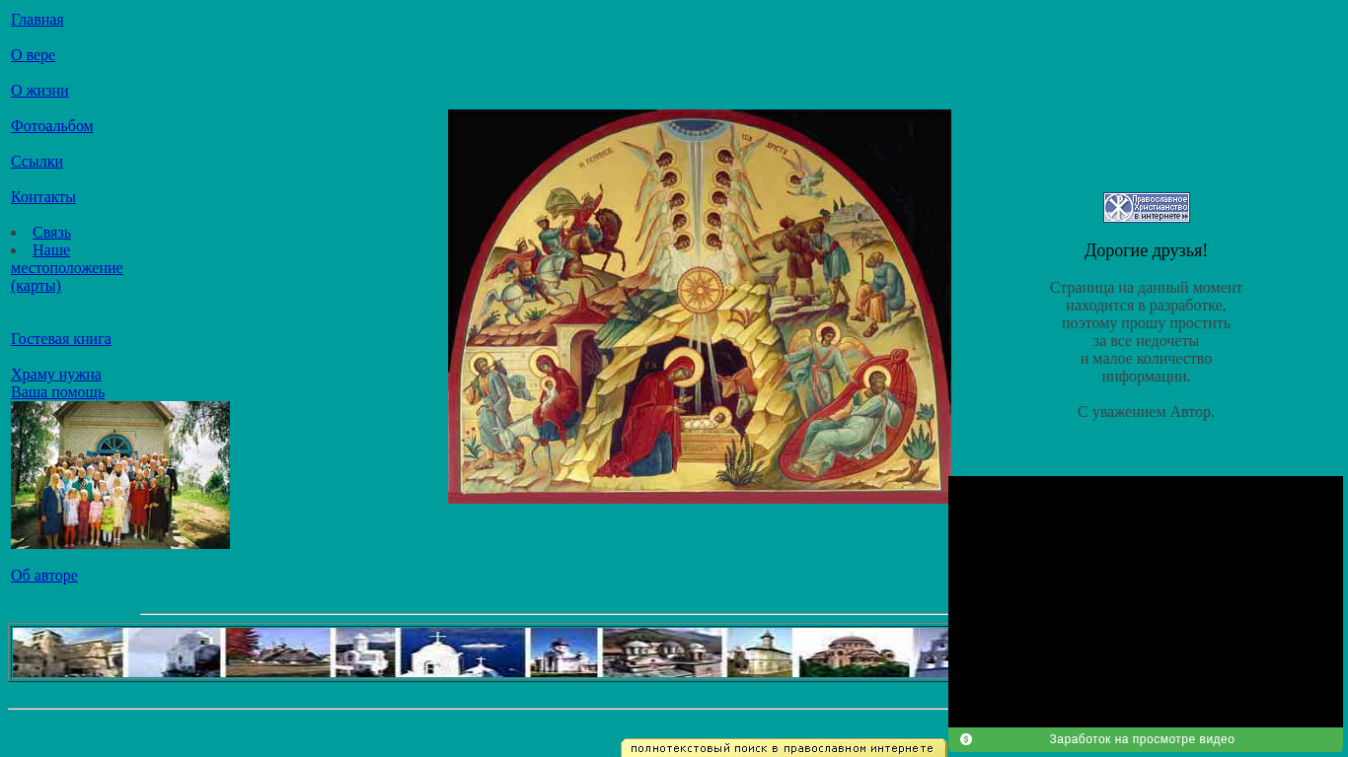
Task: Open the Контакты menu item
Action: coord(43,197)
